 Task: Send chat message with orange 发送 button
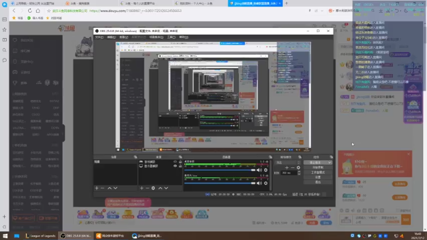[406, 219]
